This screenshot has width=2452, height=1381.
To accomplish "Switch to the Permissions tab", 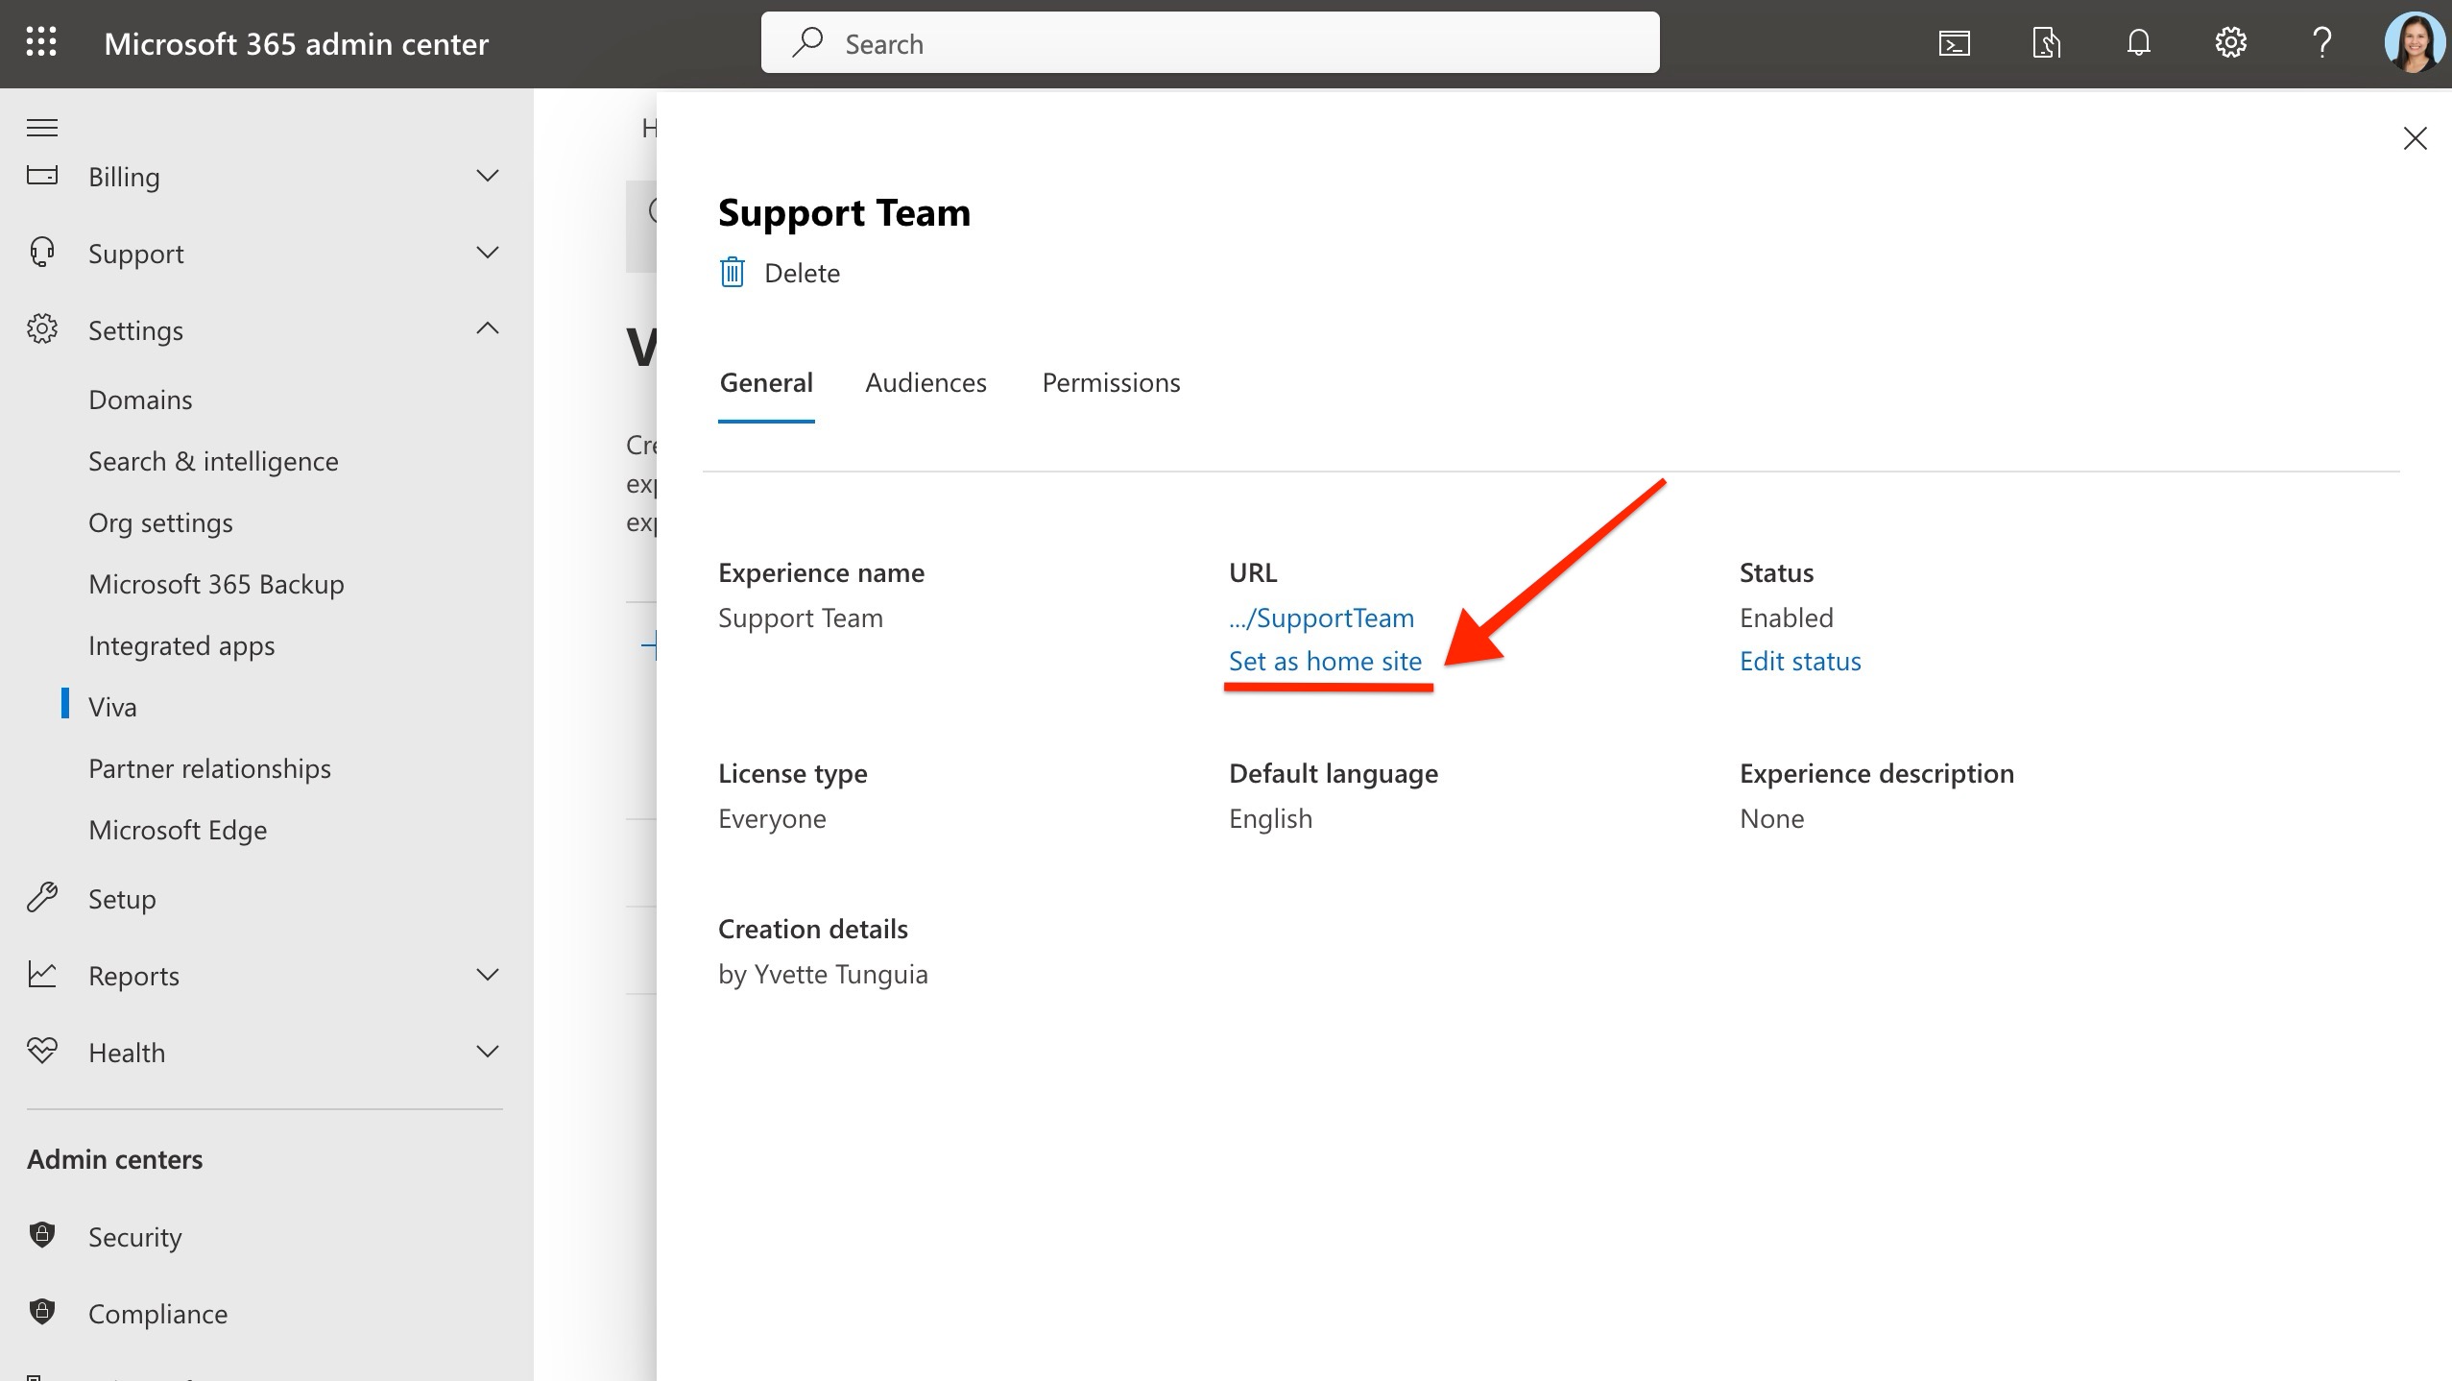I will point(1111,382).
